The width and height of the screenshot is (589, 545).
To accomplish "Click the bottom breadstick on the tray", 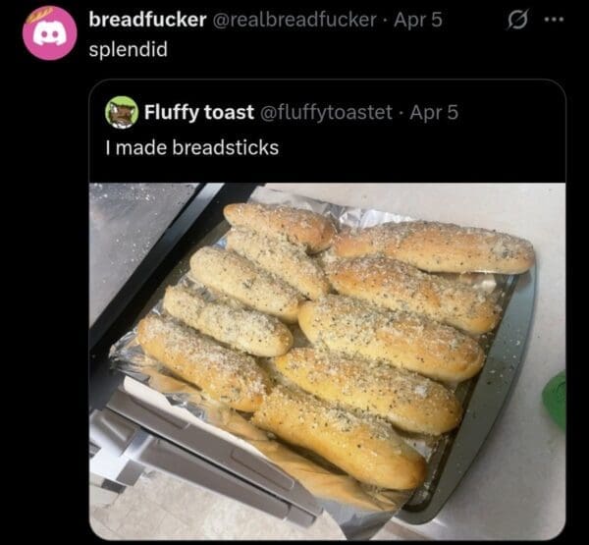I will pyautogui.click(x=338, y=438).
